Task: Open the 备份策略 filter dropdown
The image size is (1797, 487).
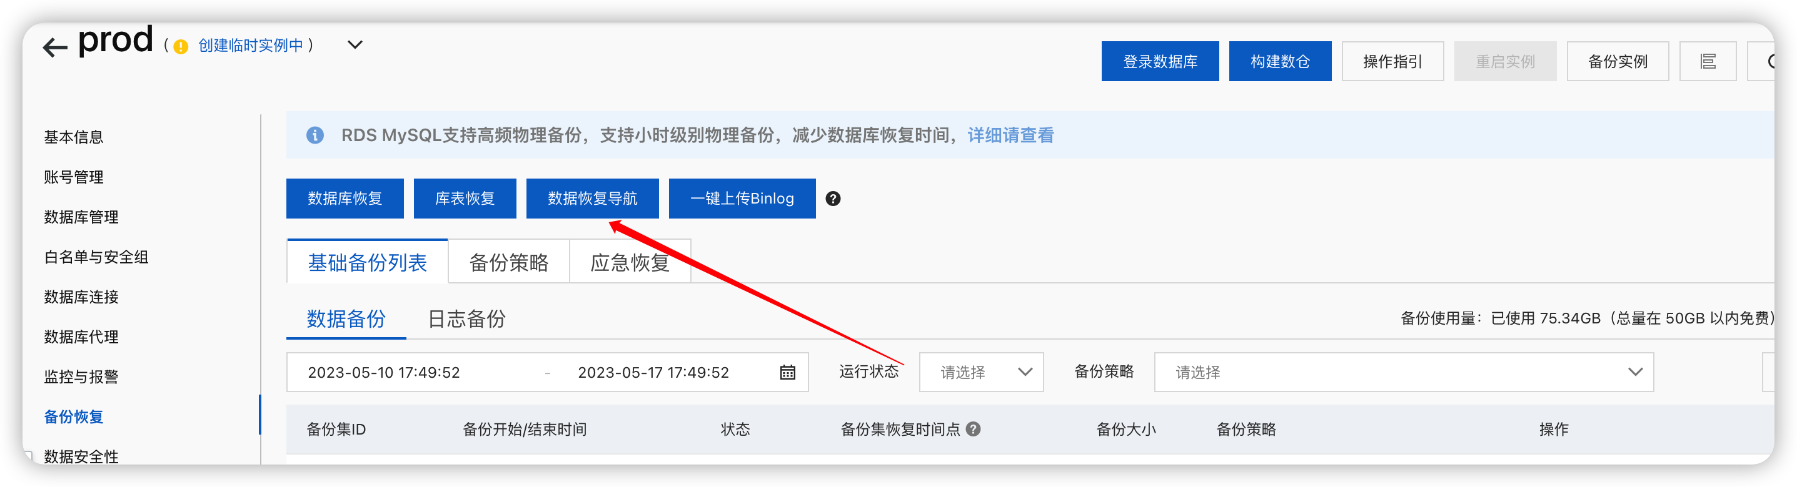Action: pos(1404,373)
